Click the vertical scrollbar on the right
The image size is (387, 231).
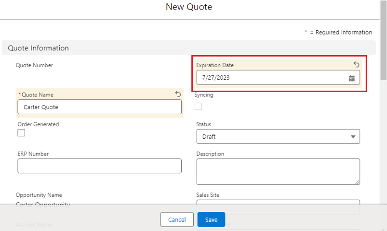click(383, 48)
